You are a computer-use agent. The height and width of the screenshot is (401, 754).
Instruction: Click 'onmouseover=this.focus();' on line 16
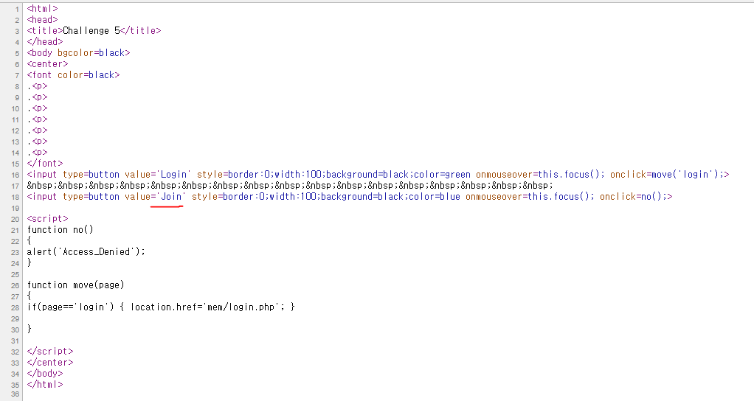point(541,174)
